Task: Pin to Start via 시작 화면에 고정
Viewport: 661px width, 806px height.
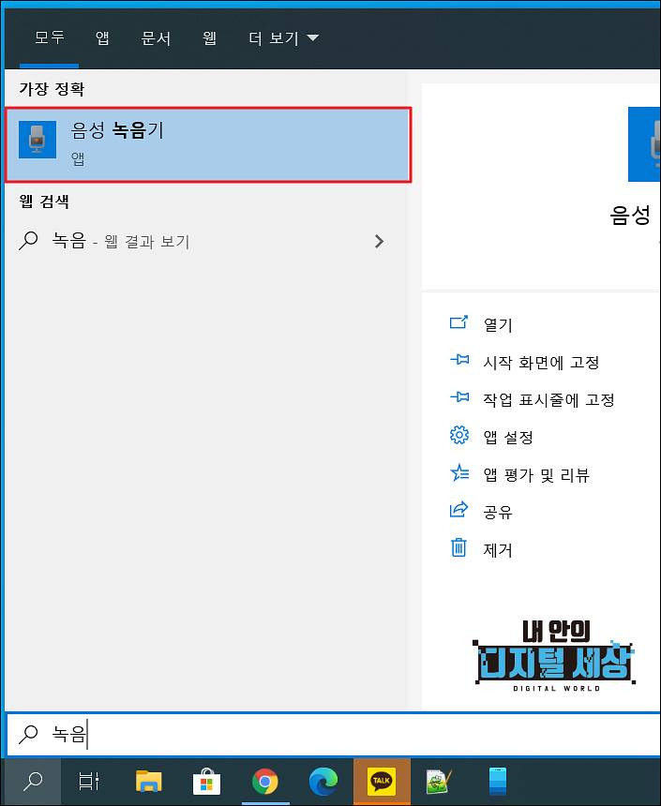Action: click(x=541, y=363)
